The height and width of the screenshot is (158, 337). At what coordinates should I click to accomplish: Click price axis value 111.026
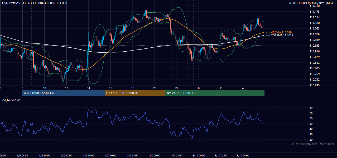(x=315, y=34)
